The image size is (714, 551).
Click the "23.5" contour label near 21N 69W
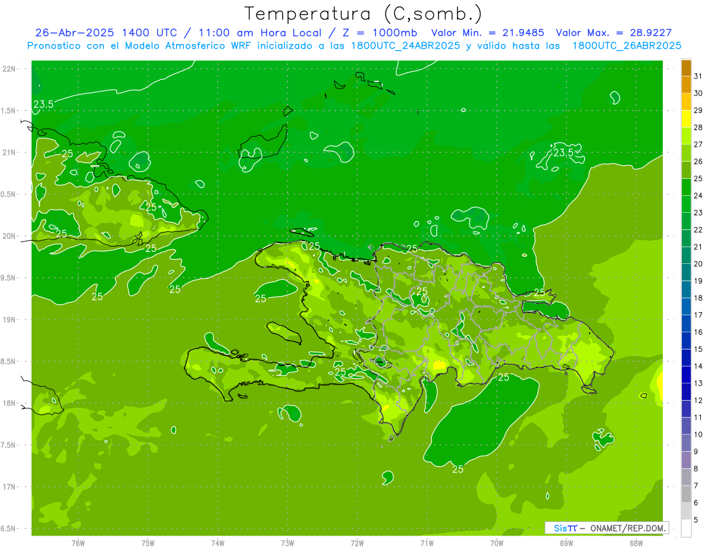(563, 153)
